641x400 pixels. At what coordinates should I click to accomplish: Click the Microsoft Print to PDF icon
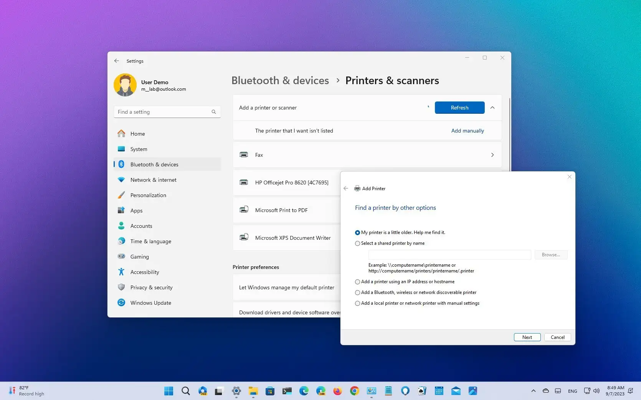244,210
